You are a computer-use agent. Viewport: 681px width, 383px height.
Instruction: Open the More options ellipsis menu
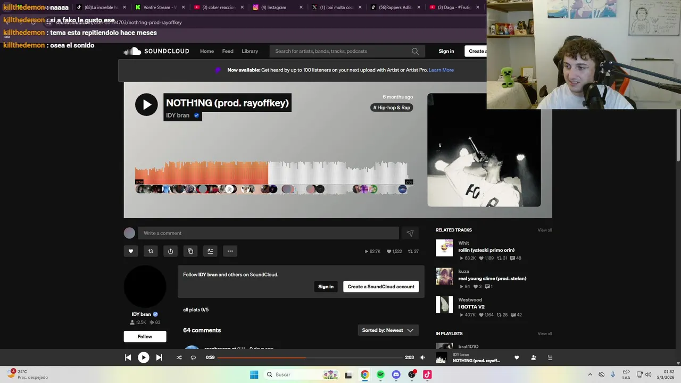point(230,251)
